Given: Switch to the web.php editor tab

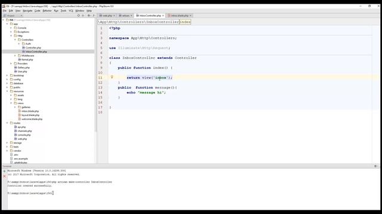Looking at the screenshot, I should tap(107, 15).
